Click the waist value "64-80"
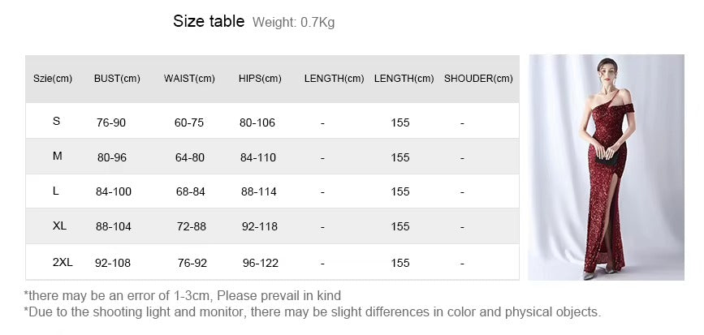Screen dimensions: 704x335 pyautogui.click(x=190, y=157)
